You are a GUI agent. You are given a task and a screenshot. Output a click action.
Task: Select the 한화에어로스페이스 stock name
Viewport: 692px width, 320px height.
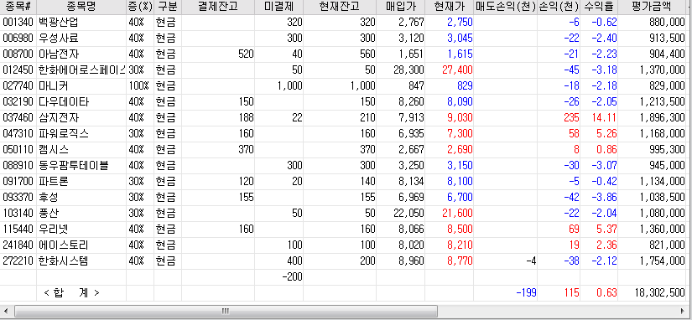(x=82, y=70)
